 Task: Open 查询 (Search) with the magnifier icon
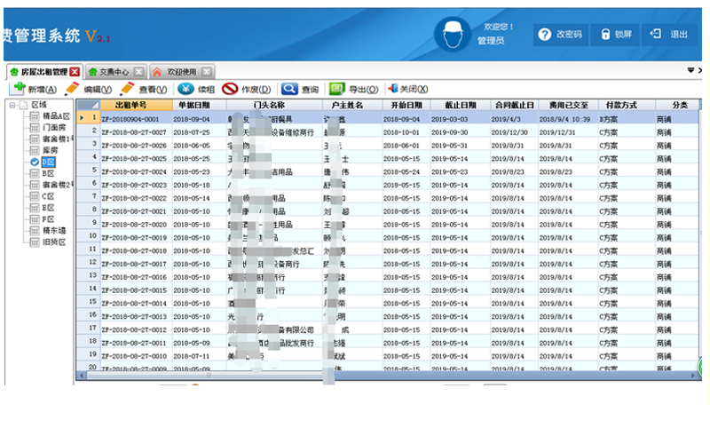click(x=289, y=89)
